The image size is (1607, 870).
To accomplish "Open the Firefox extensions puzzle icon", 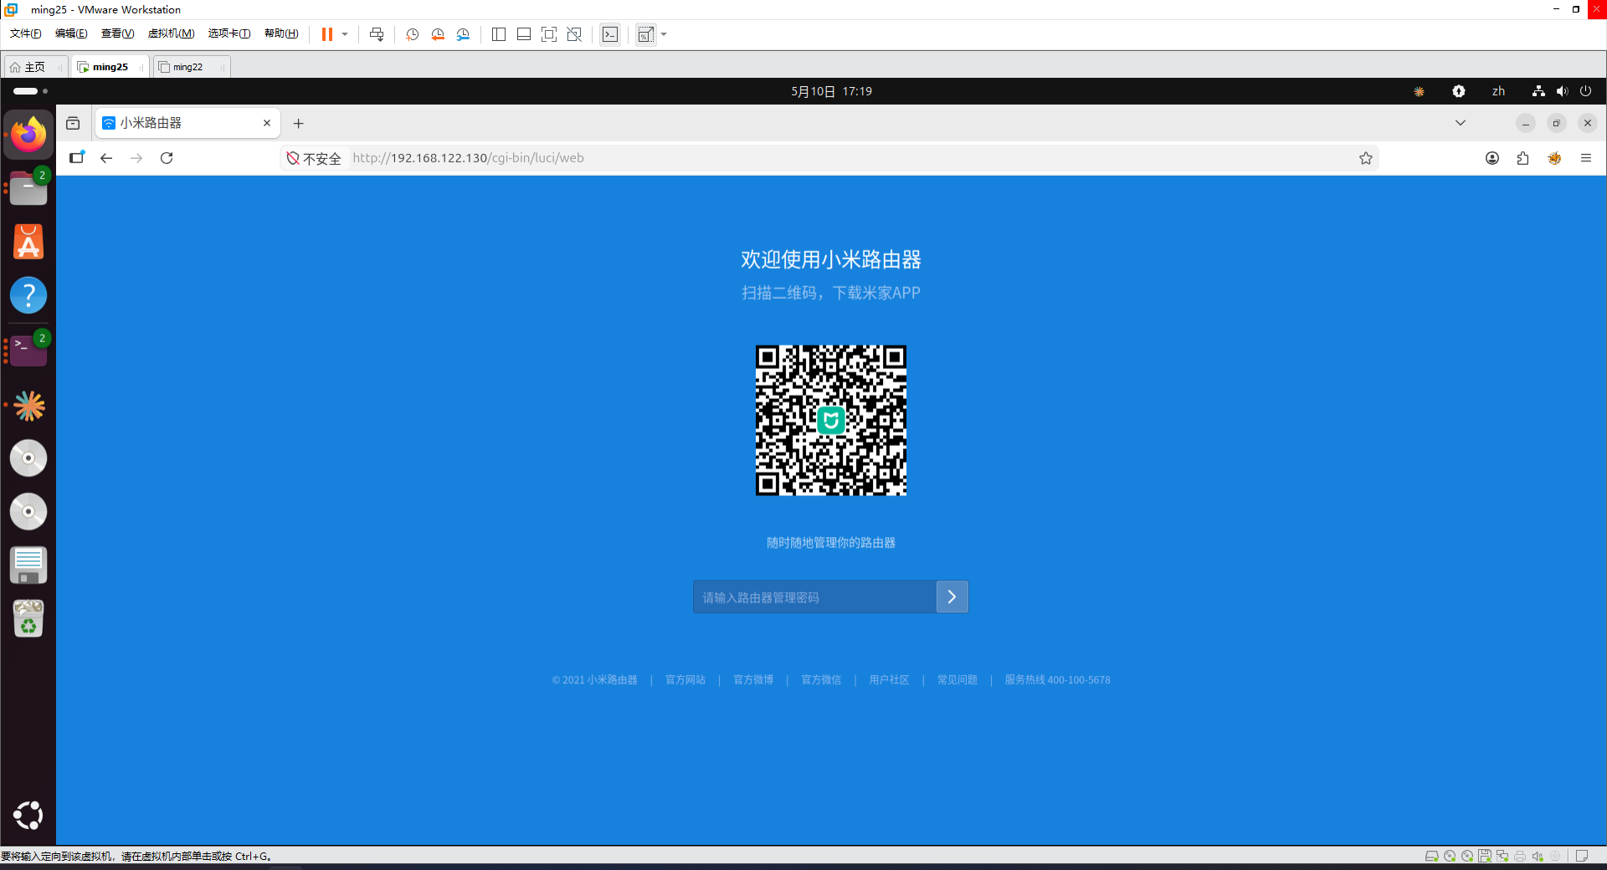I will (1523, 158).
